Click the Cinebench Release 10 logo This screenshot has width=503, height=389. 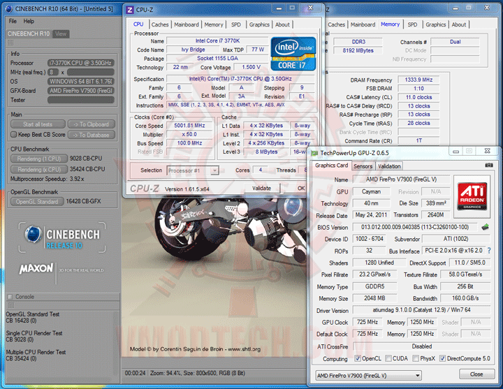coord(62,237)
